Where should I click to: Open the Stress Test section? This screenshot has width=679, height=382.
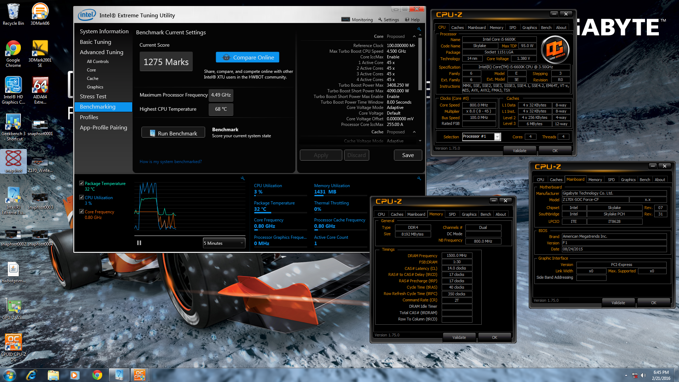(93, 97)
